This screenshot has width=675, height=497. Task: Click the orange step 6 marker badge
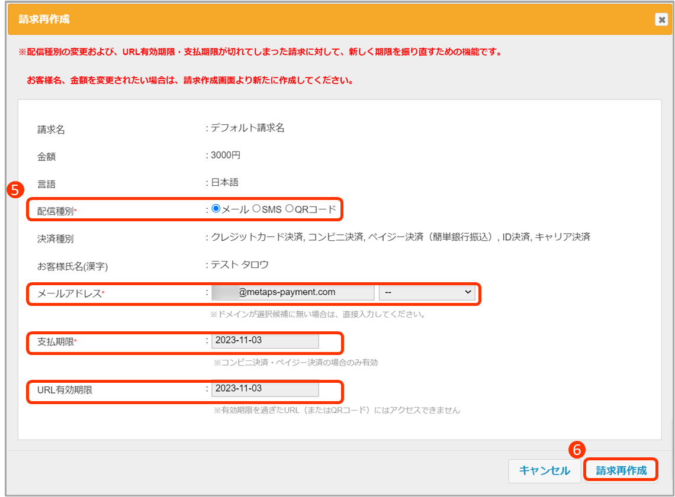tap(577, 450)
